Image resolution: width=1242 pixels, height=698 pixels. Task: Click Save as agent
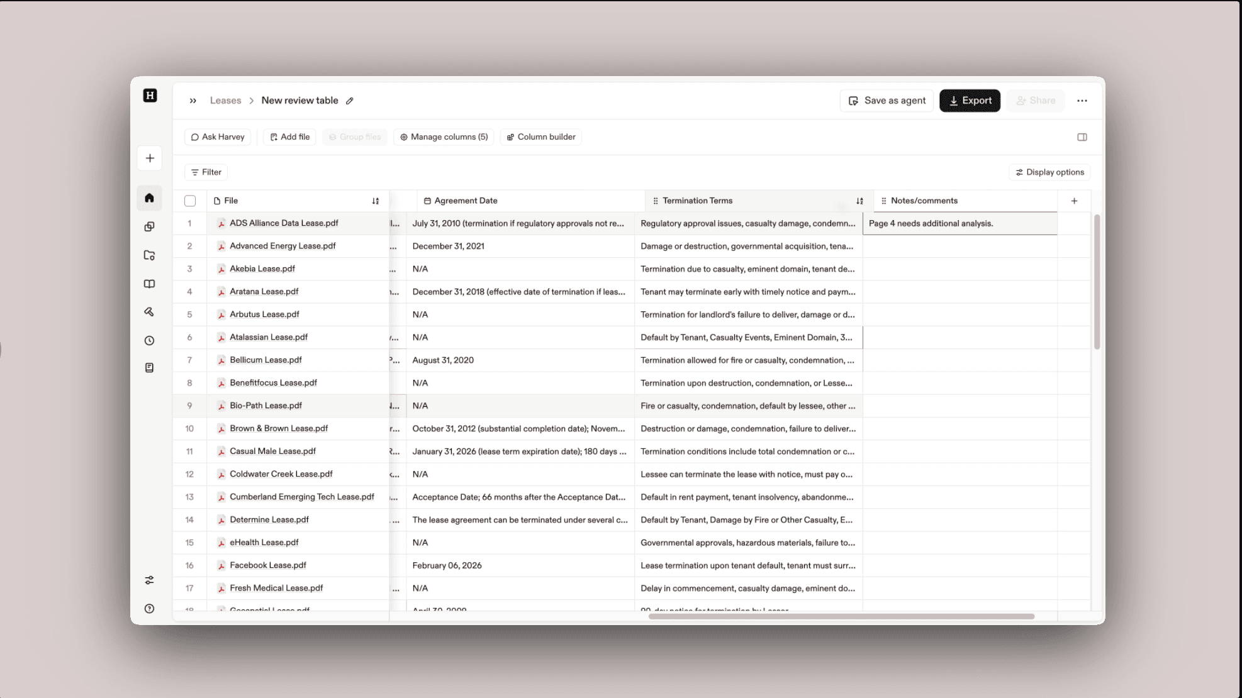pos(887,101)
